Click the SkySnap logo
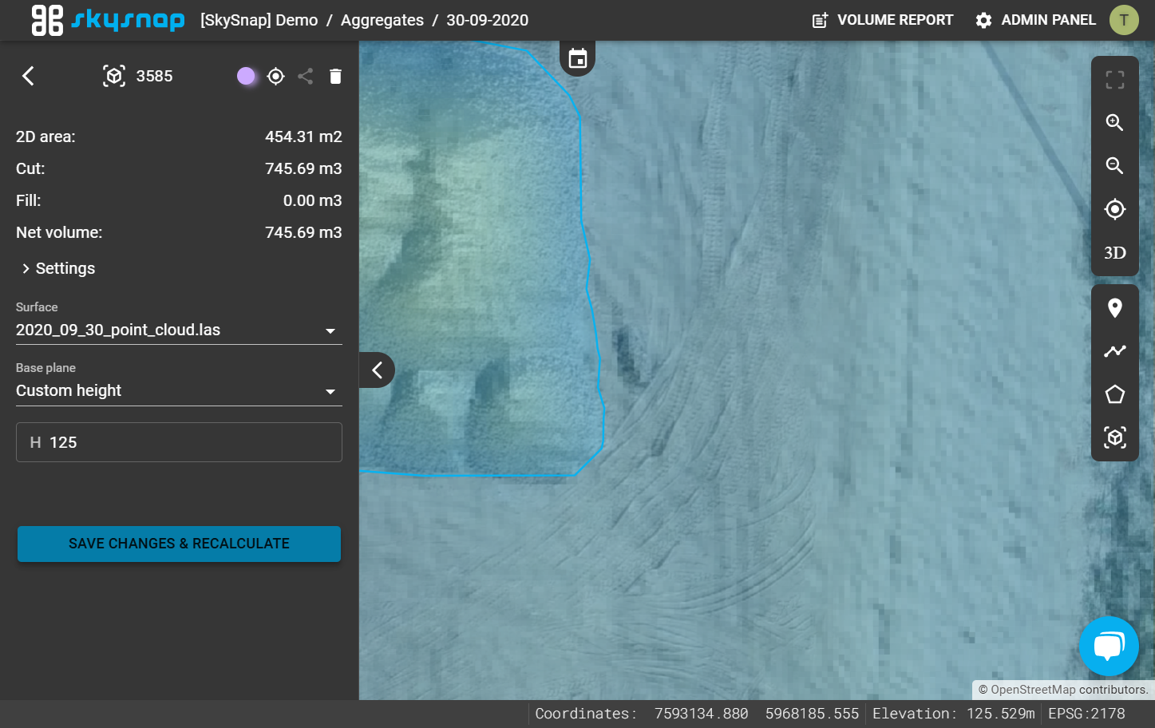 (108, 20)
